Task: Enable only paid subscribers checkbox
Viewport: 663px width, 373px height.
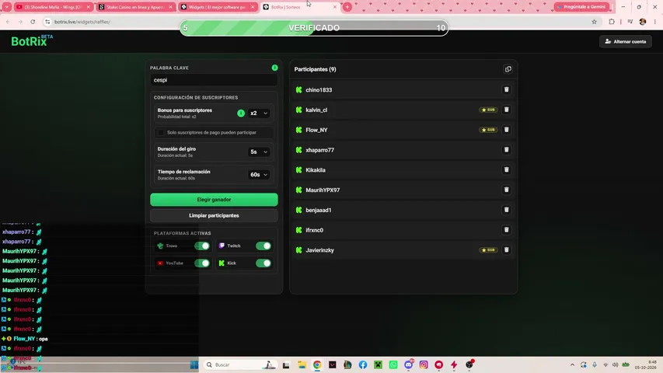Action: [161, 132]
